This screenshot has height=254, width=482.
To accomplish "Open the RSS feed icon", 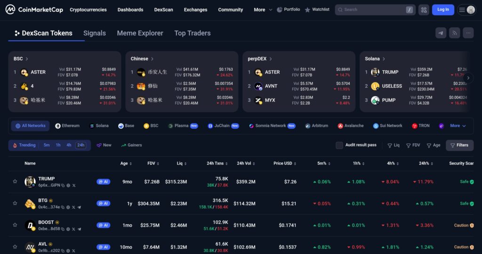I will pyautogui.click(x=454, y=33).
